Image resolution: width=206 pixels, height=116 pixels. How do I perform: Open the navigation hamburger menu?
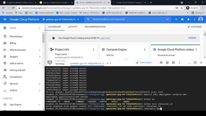[5, 19]
